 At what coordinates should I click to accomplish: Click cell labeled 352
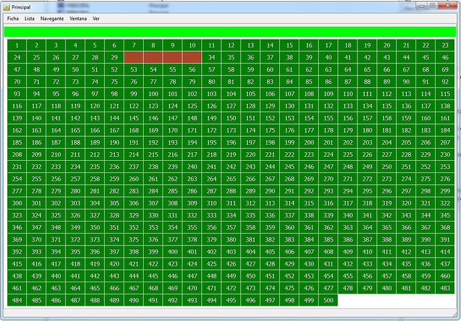pyautogui.click(x=134, y=228)
